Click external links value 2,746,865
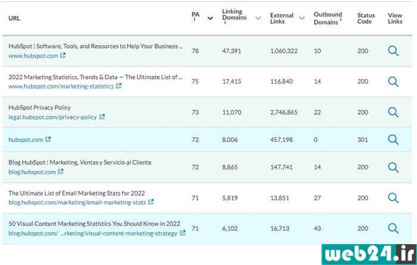417x265 pixels. click(x=284, y=112)
